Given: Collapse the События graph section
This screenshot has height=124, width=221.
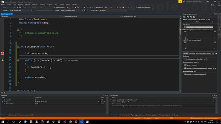Looking at the screenshot, I should (x=183, y=25).
